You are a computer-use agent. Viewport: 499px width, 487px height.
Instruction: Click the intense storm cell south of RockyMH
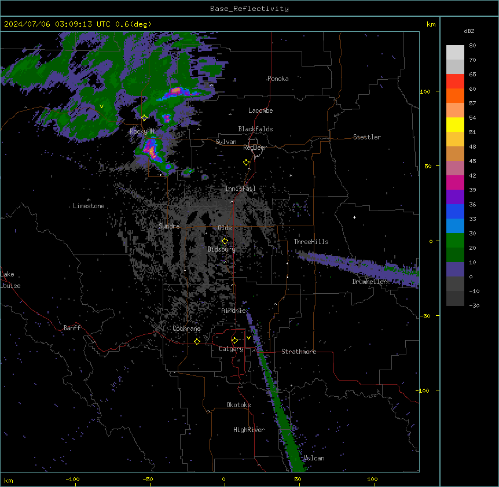[152, 149]
